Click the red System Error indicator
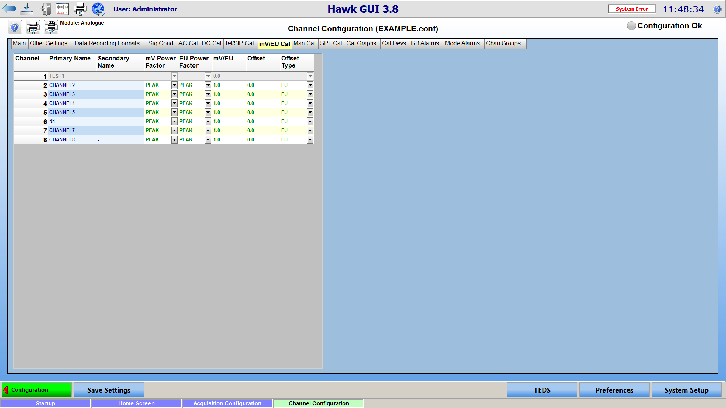The height and width of the screenshot is (408, 726). 631,9
